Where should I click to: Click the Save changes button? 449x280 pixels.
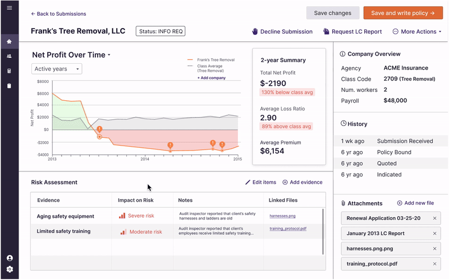click(x=333, y=13)
